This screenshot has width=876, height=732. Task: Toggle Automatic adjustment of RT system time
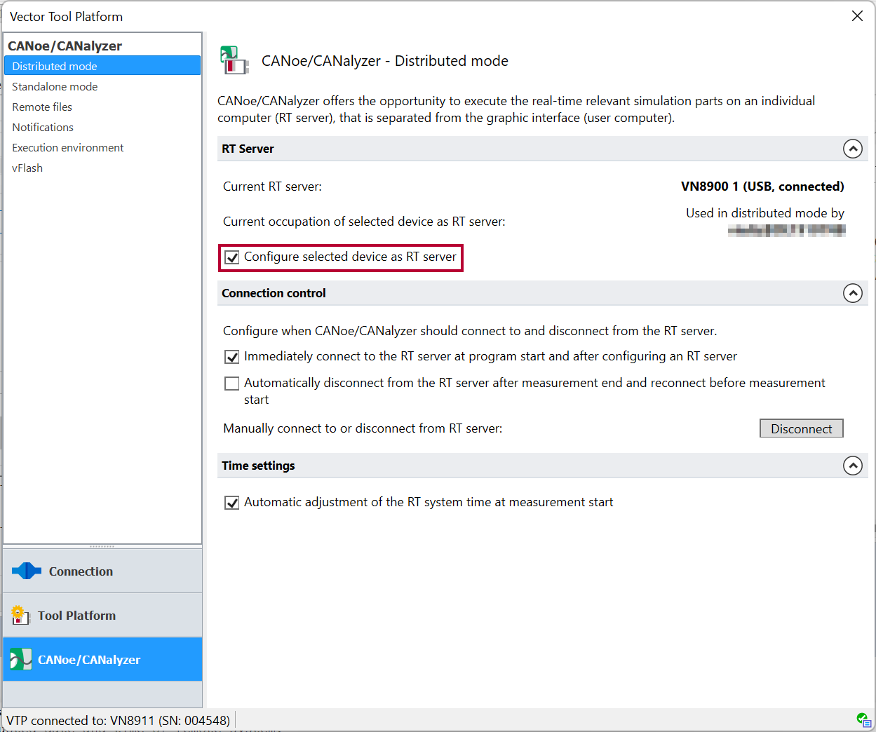pos(232,503)
